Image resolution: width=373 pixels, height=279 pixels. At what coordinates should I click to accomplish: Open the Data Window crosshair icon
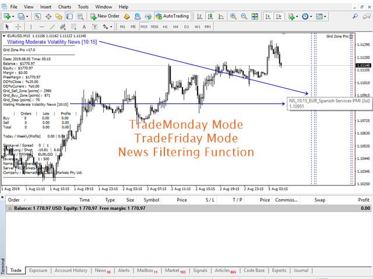(x=48, y=16)
